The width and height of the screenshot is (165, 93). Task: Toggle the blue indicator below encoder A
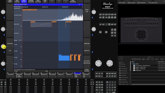[x=4, y=18]
